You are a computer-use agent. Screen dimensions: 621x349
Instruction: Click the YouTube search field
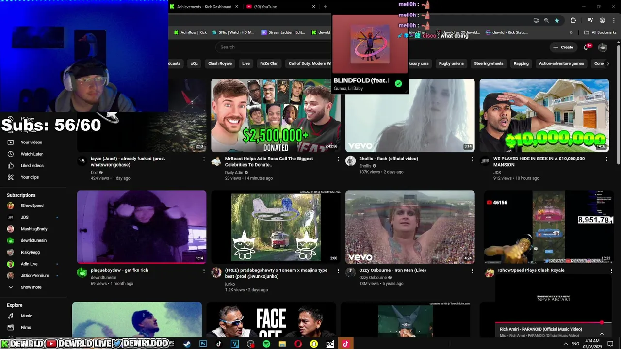[274, 47]
